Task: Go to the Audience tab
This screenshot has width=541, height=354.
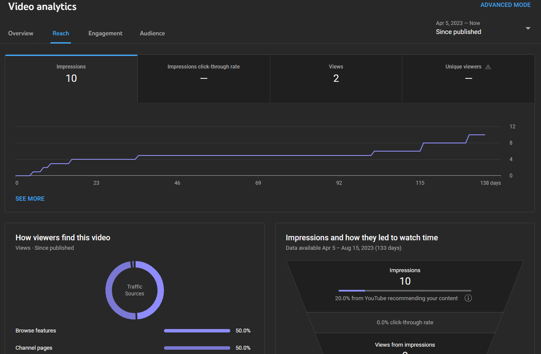Action: (x=152, y=33)
